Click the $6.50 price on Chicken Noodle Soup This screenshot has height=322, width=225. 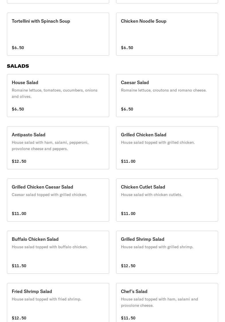(x=127, y=48)
